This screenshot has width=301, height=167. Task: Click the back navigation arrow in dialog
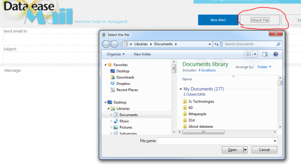point(106,44)
